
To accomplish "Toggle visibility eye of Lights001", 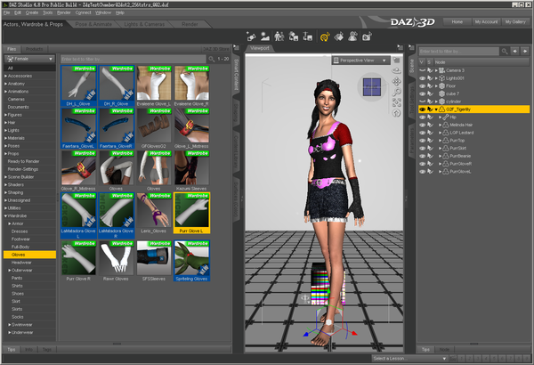I will click(x=422, y=78).
